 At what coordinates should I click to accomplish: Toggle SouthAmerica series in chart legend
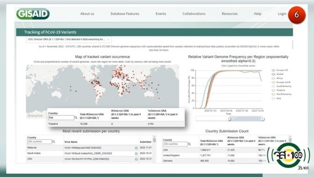281,86
